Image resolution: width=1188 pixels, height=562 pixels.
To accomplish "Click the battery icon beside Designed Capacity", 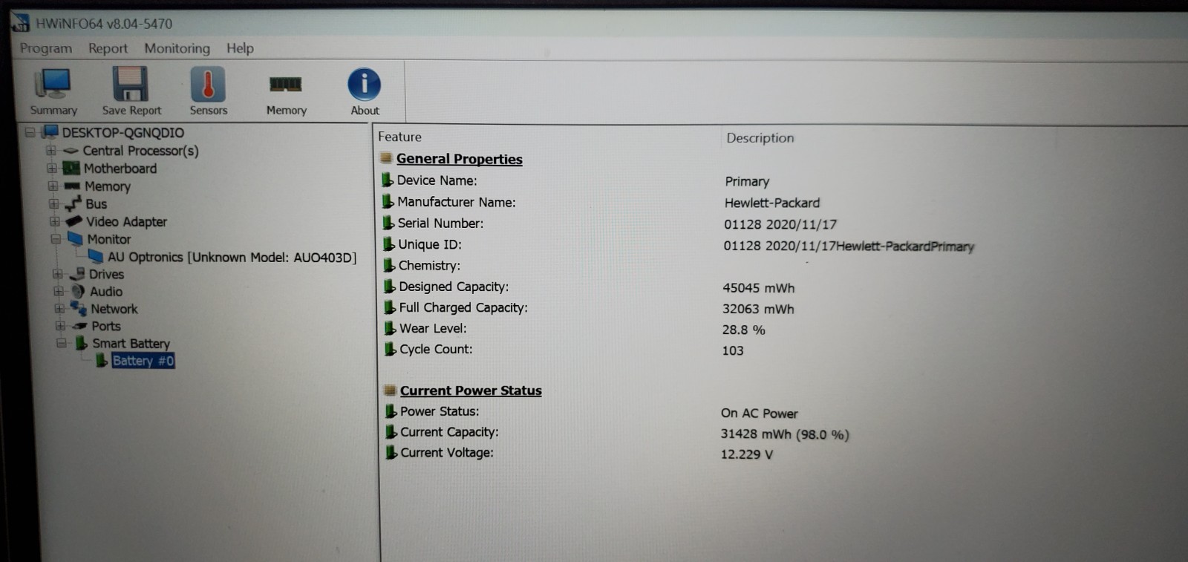I will (x=389, y=287).
